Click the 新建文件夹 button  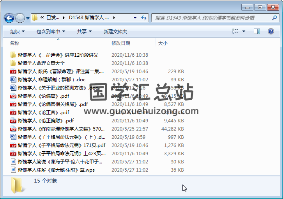(115, 31)
